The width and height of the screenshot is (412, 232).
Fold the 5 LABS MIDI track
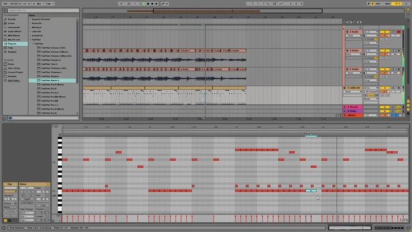coord(345,88)
